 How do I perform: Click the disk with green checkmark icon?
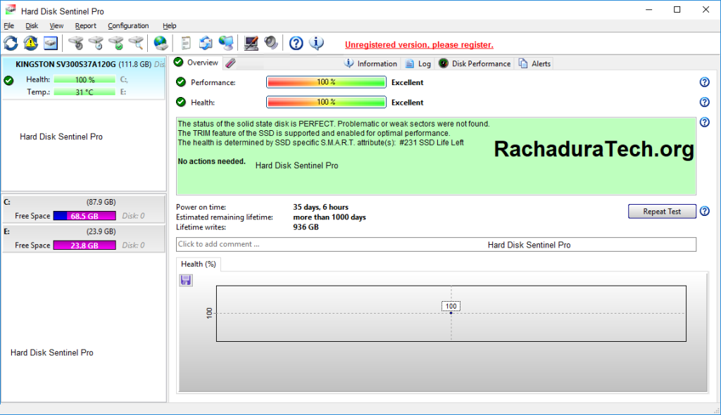click(116, 44)
